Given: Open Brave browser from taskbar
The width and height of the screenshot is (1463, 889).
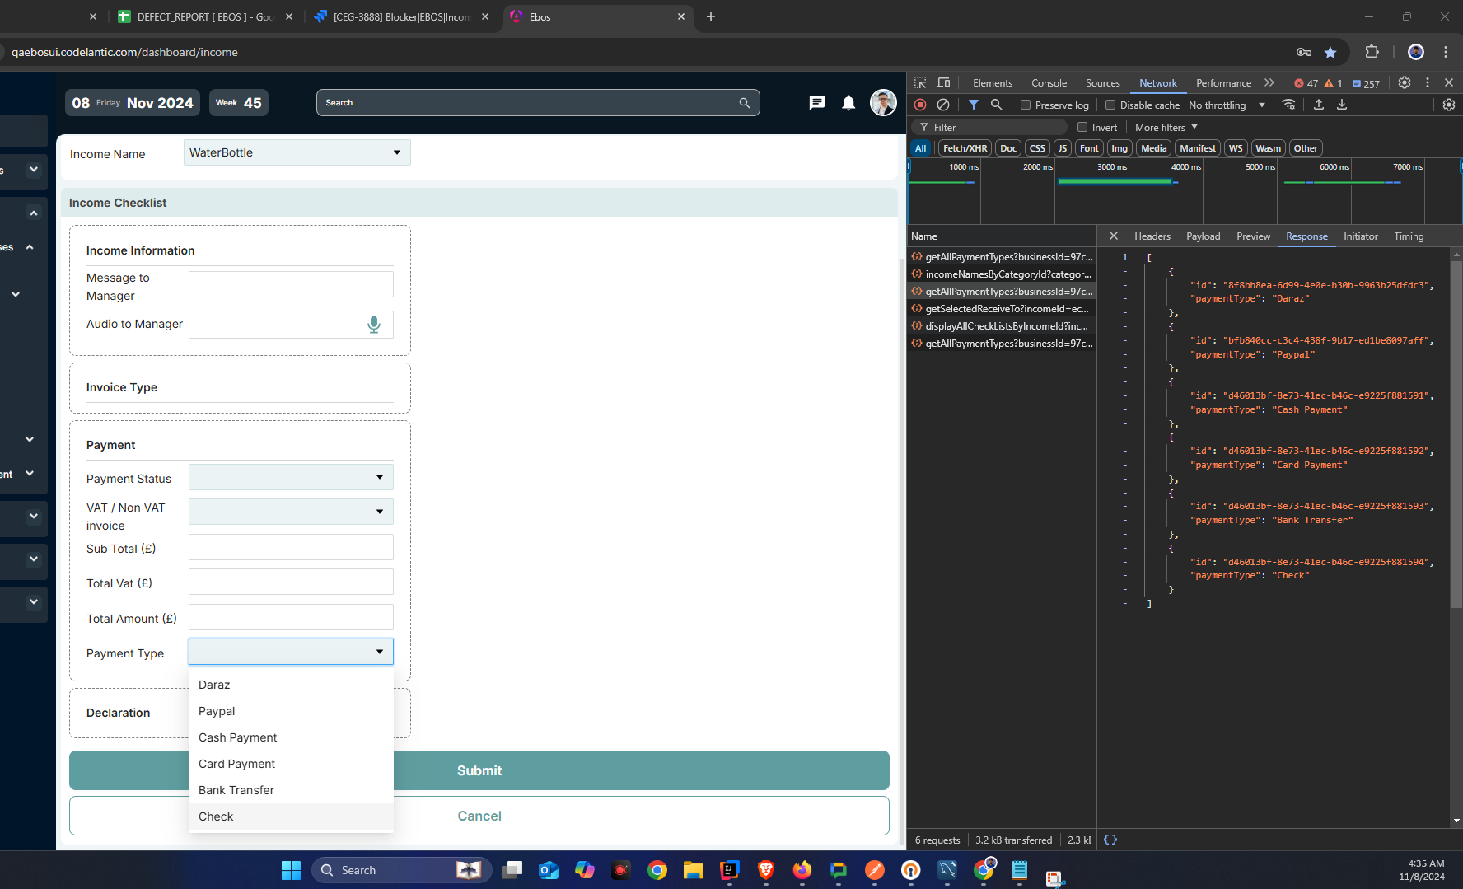Looking at the screenshot, I should [766, 870].
